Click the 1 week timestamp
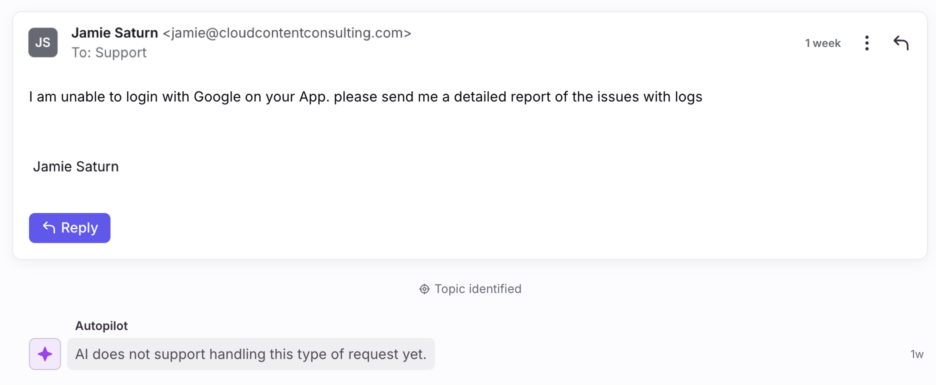This screenshot has height=385, width=936. 822,43
